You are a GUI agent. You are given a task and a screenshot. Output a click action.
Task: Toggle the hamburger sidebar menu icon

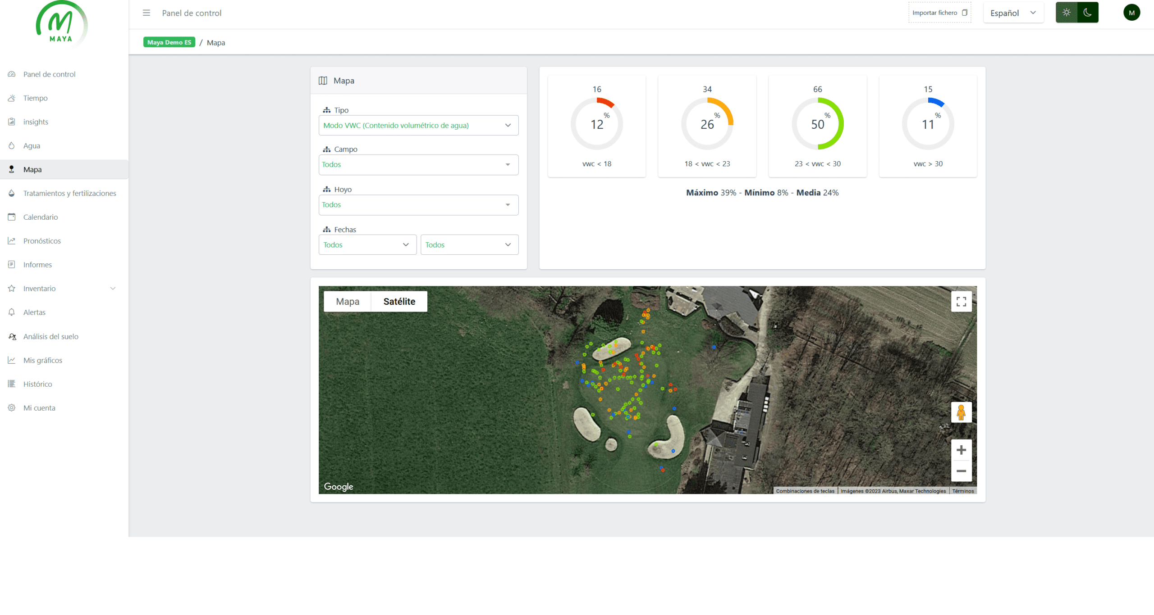(x=147, y=13)
